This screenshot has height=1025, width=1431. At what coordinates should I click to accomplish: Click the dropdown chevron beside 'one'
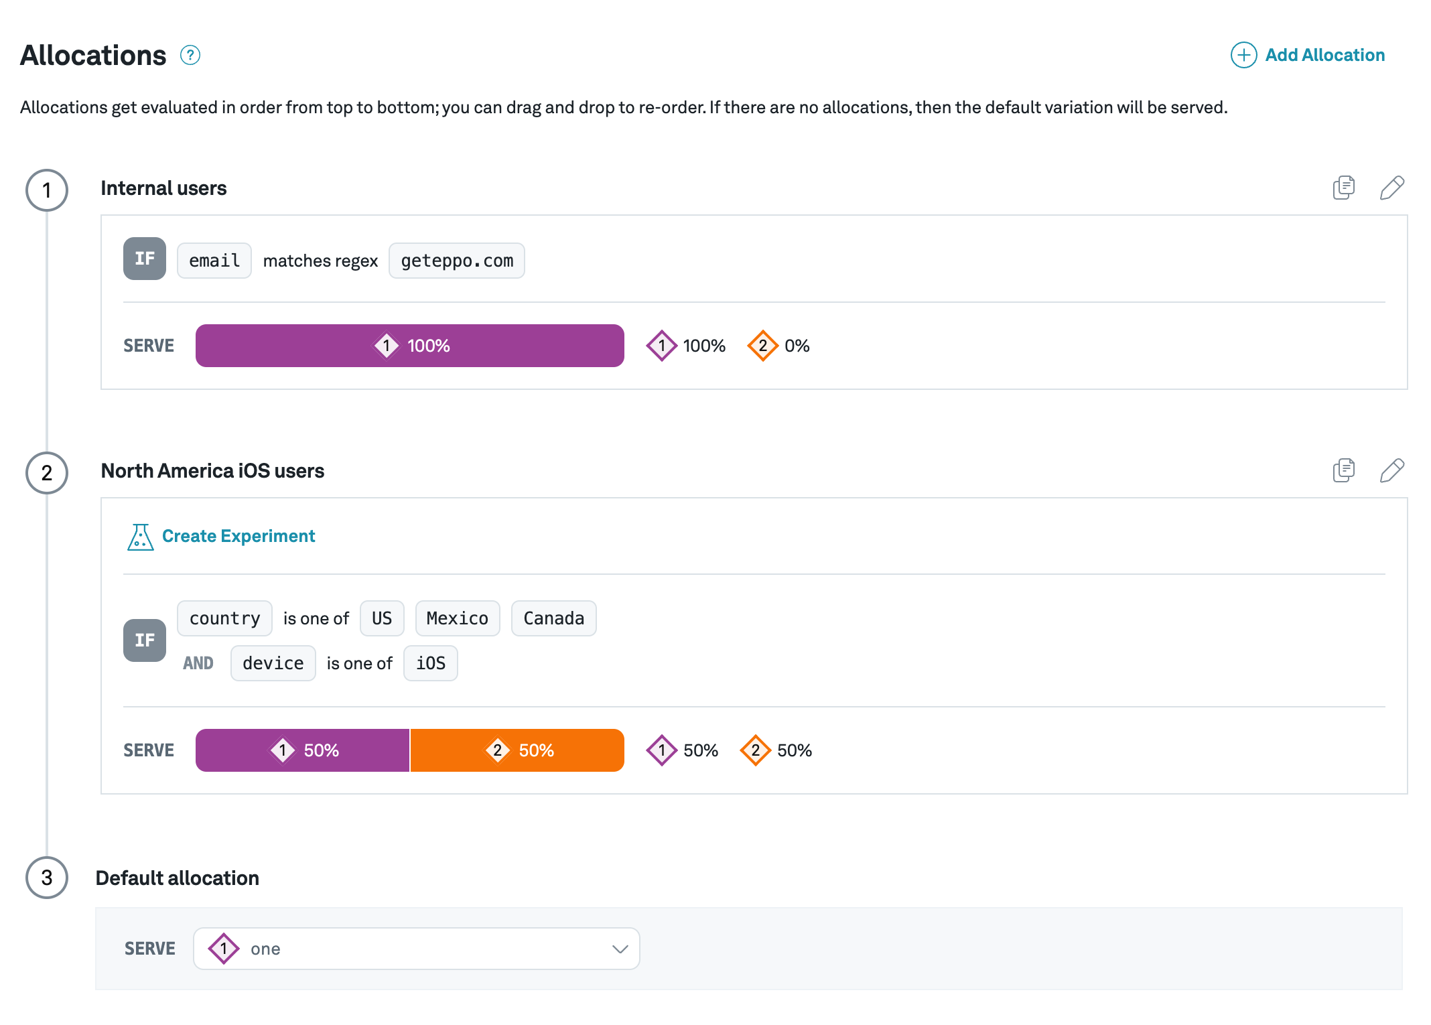click(x=620, y=949)
